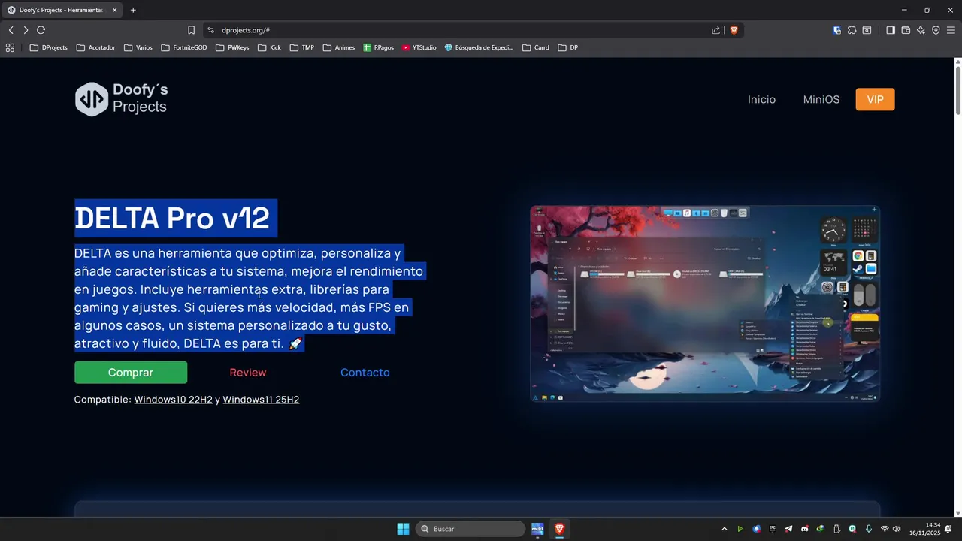Open the apps grid icon in bookmarks bar
The height and width of the screenshot is (541, 962).
point(10,47)
